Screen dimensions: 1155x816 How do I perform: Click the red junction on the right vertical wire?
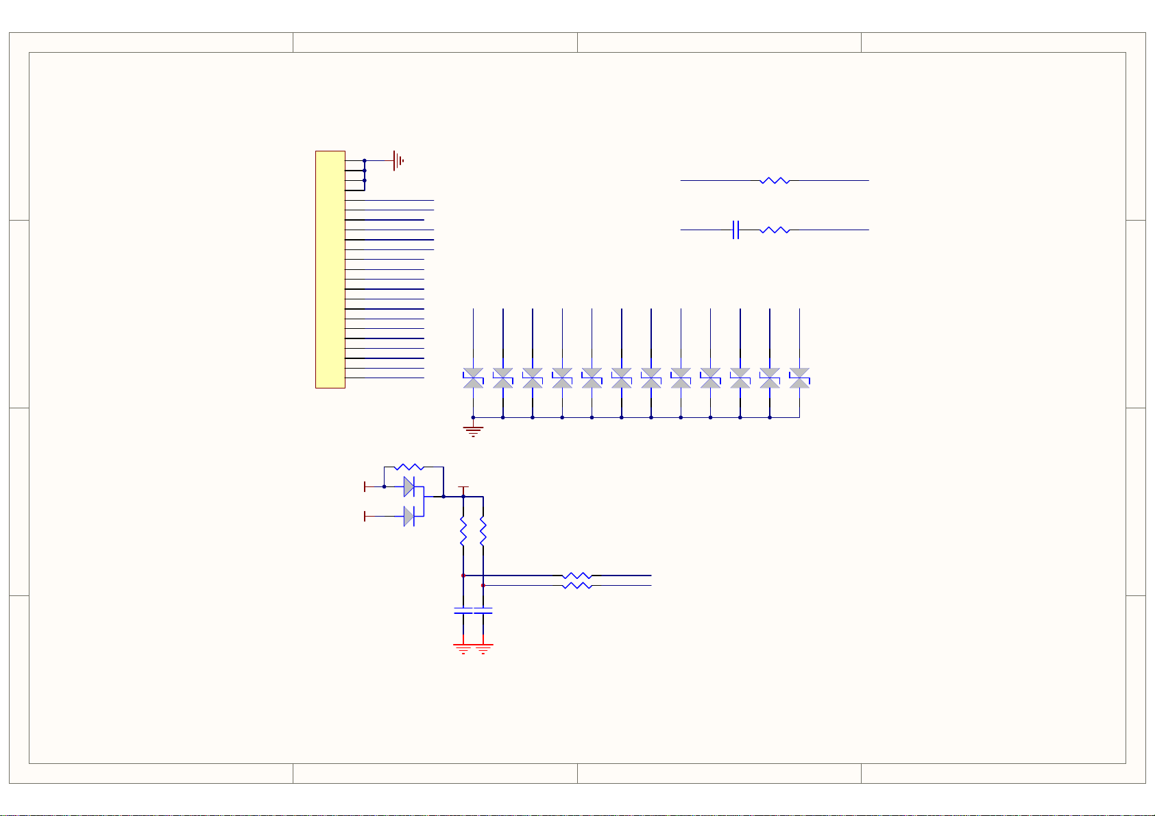tap(483, 586)
